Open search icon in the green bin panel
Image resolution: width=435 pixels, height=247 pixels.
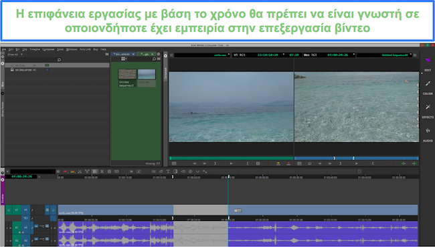coord(154,59)
